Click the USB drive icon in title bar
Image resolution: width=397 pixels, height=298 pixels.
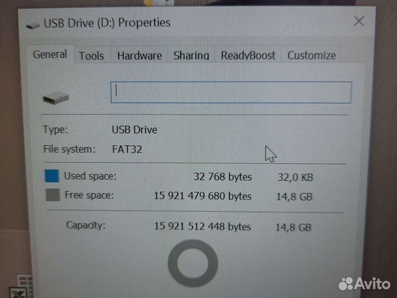33,25
